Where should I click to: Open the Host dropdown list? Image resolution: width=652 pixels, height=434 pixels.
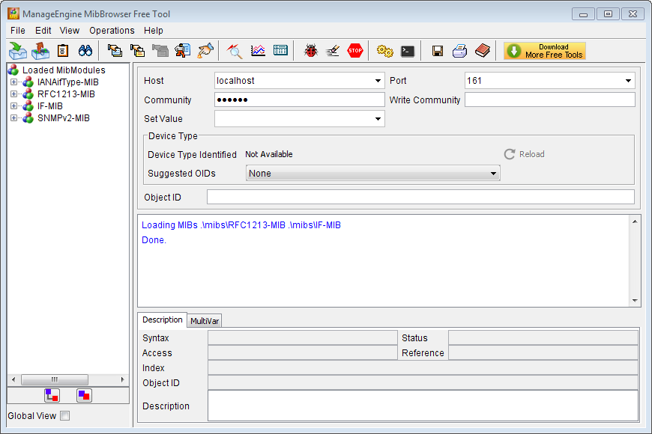(378, 80)
